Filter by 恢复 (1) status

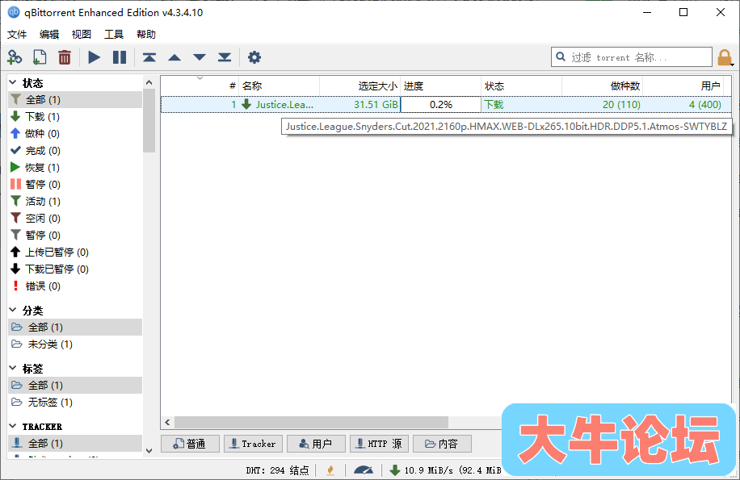pos(75,168)
